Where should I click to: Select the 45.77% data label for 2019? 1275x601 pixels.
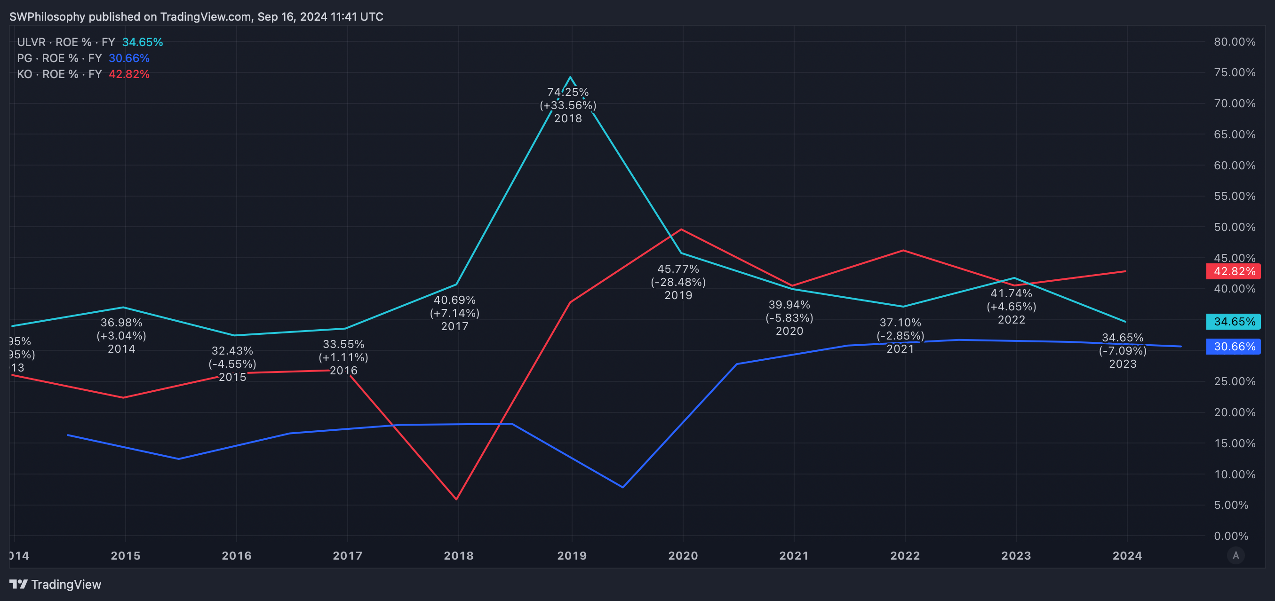click(x=678, y=269)
